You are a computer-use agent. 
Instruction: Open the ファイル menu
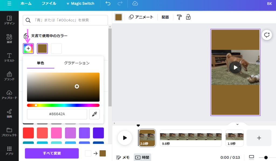click(x=49, y=3)
